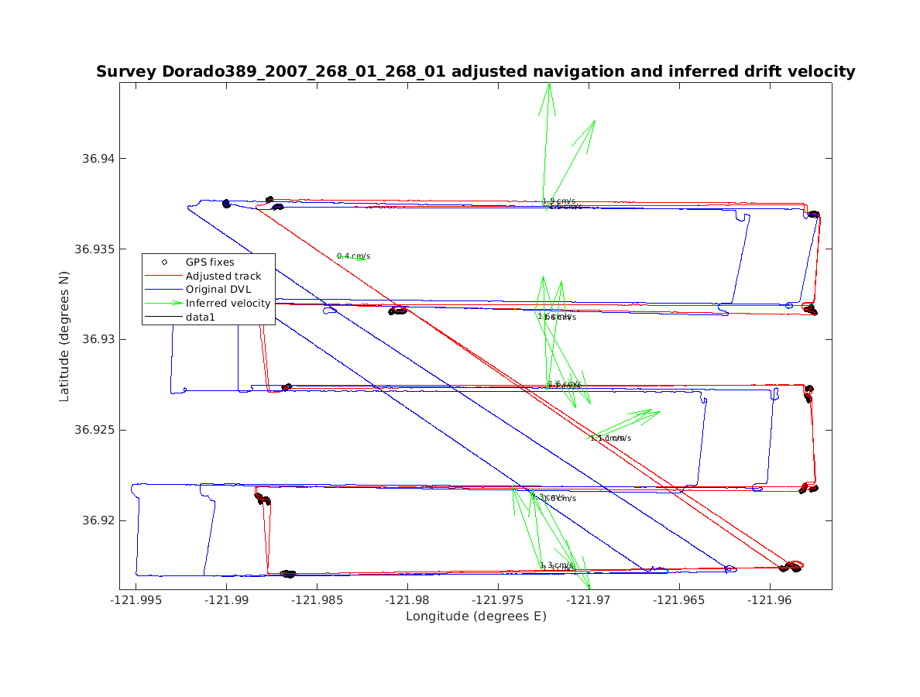Click the black data1 line sample in legend
This screenshot has width=920, height=697.
[164, 317]
